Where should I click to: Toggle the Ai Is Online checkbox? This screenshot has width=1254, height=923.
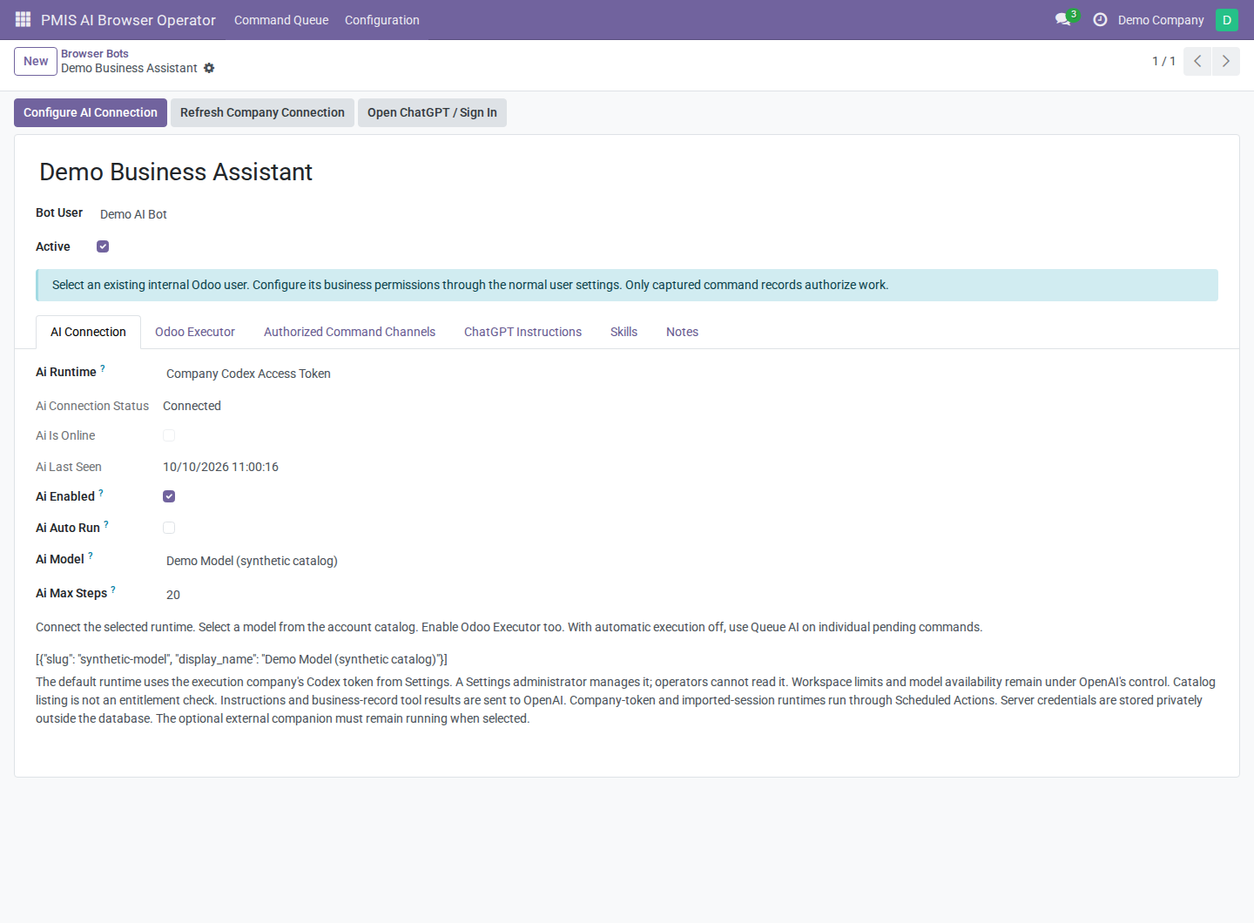point(169,435)
